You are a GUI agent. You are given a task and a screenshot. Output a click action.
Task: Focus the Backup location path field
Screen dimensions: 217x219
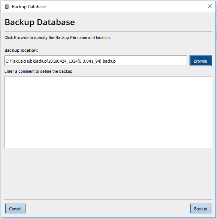click(96, 61)
